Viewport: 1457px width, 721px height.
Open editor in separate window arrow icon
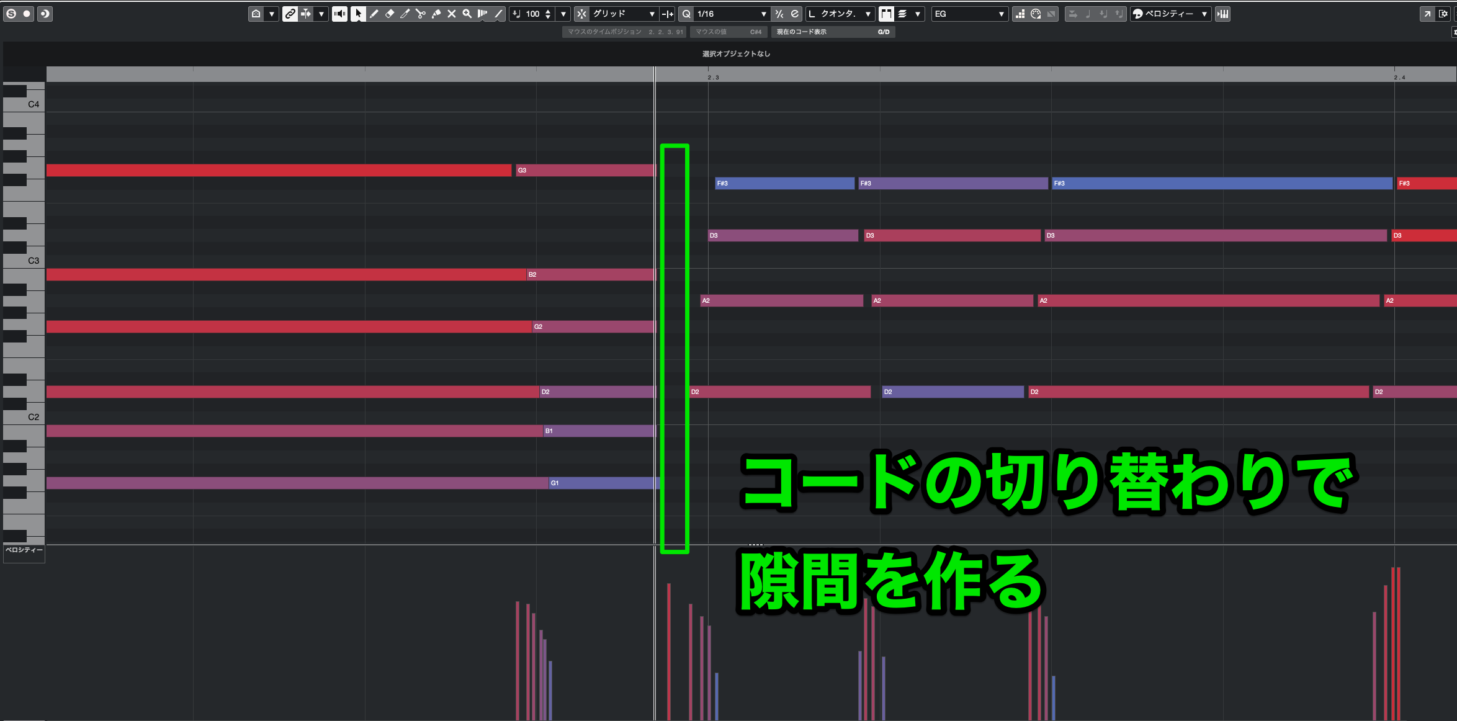(x=1427, y=14)
